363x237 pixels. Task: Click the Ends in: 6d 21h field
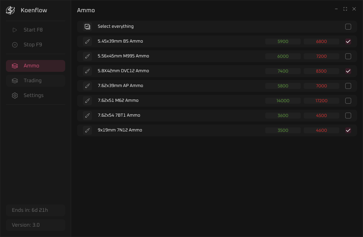pyautogui.click(x=36, y=210)
